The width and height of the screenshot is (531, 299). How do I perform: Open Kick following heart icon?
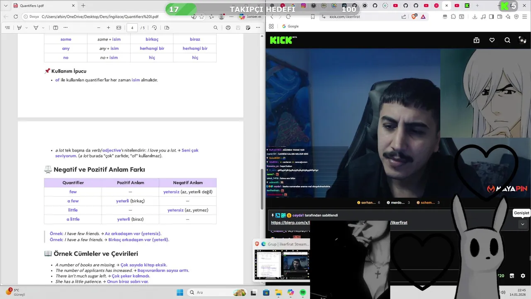coord(492,40)
